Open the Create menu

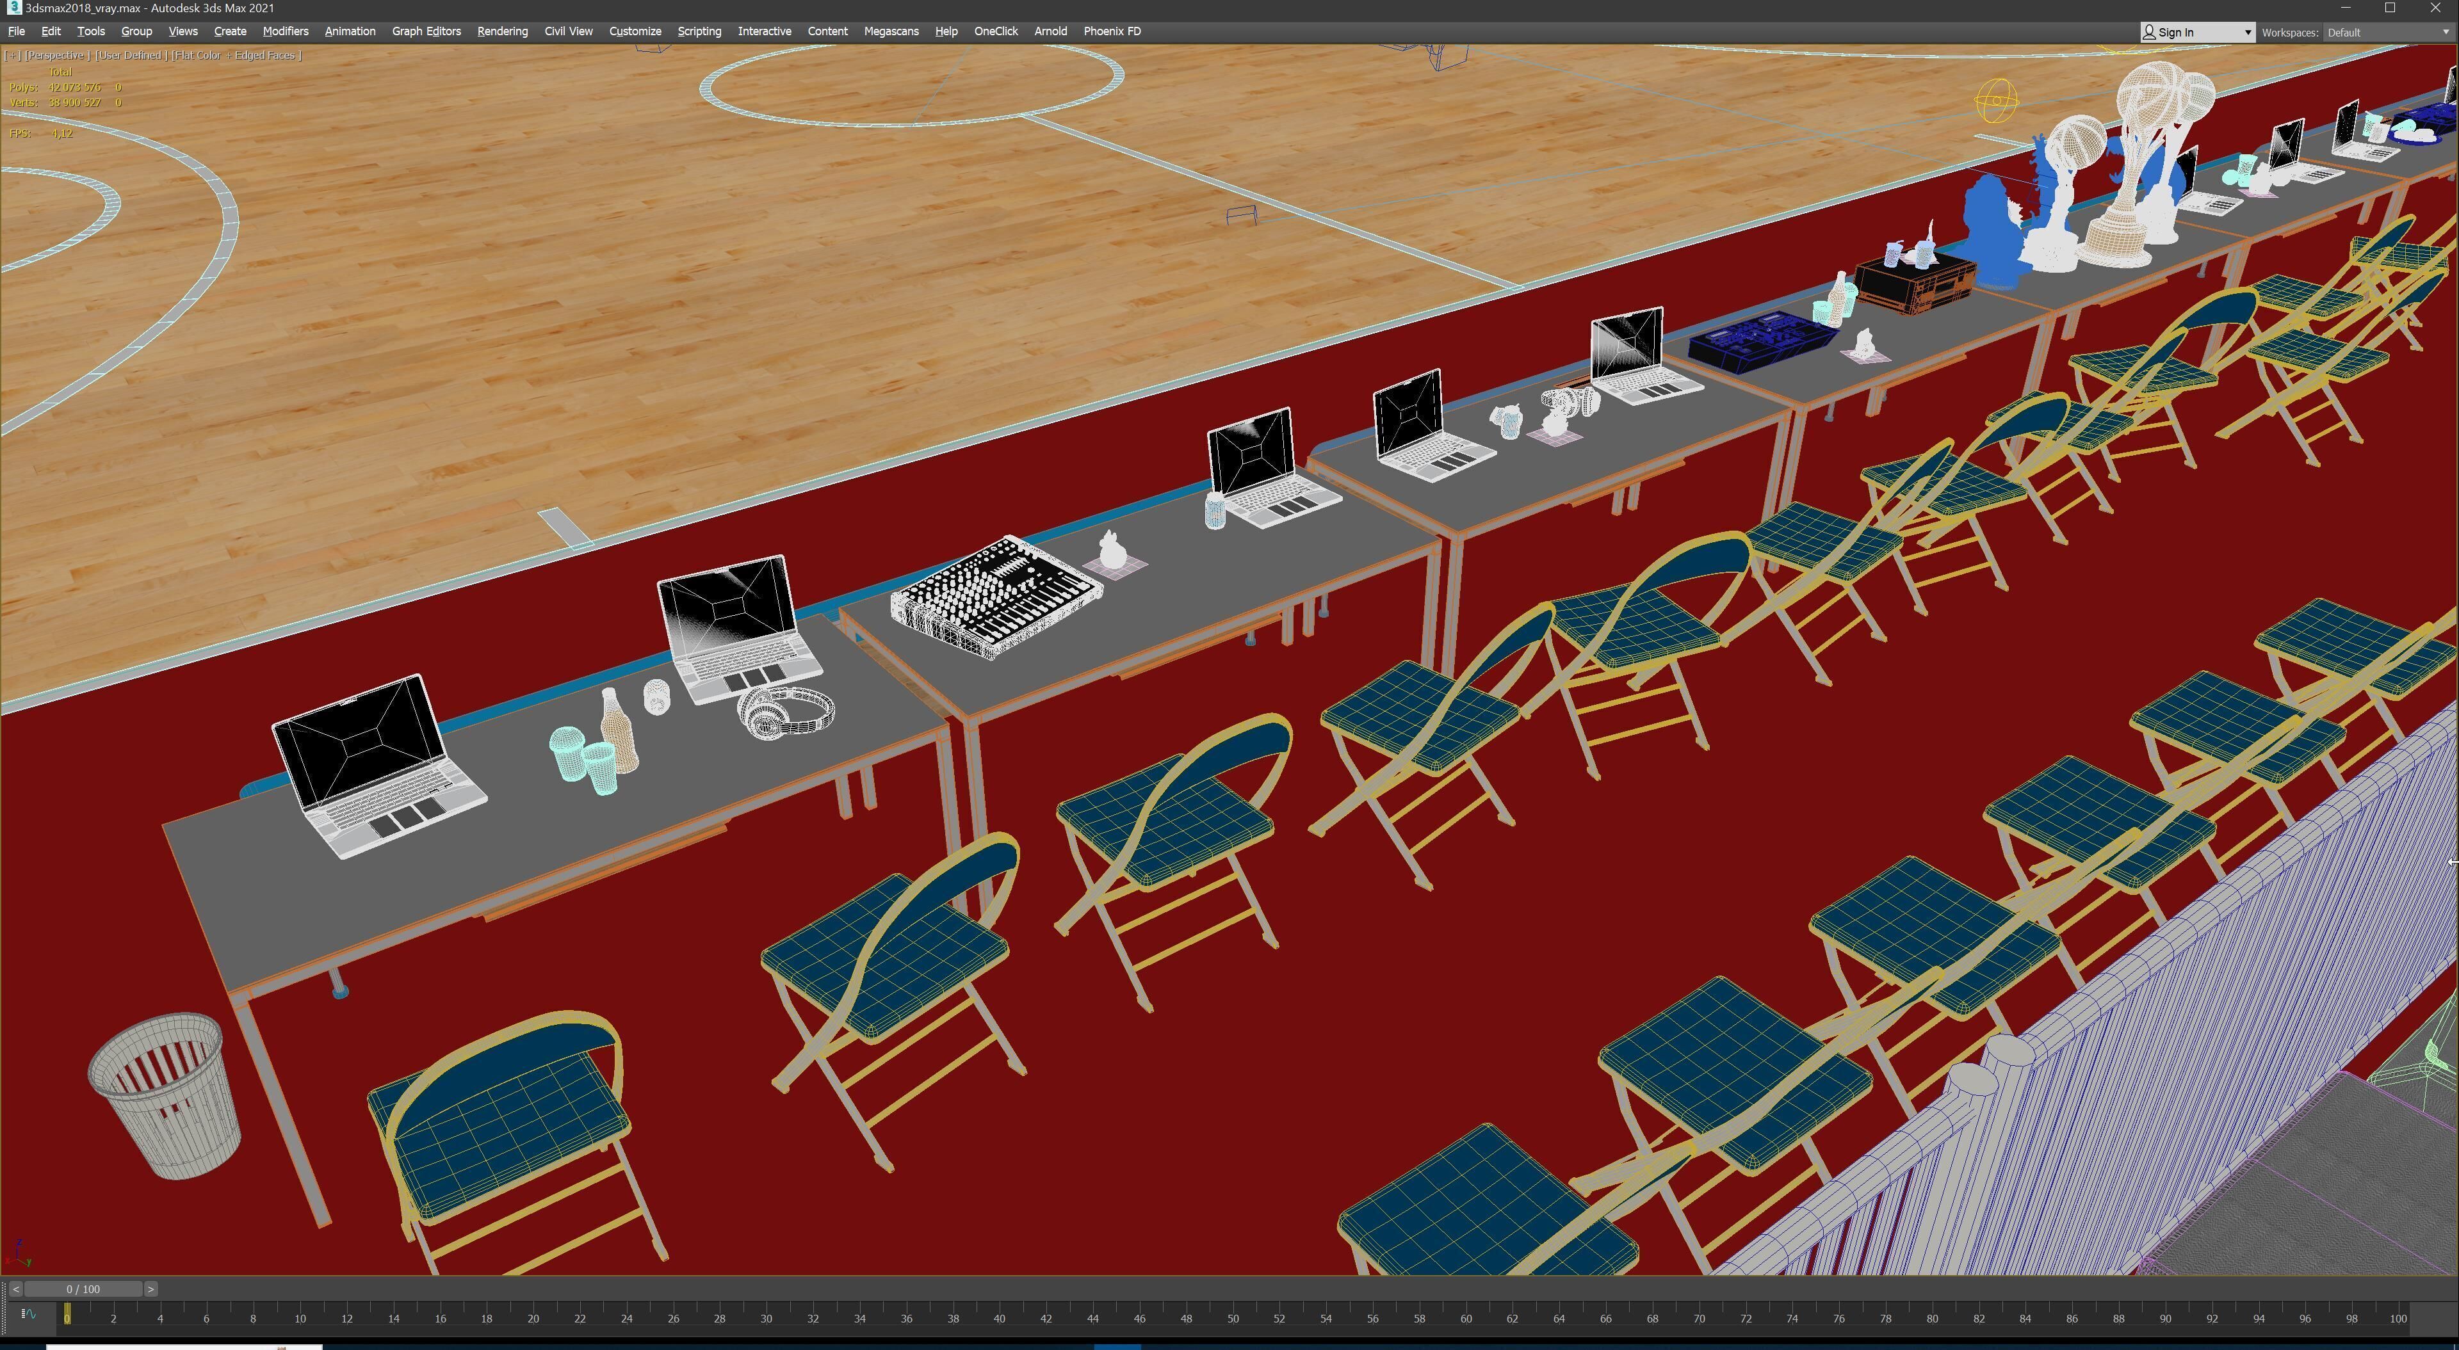(230, 31)
